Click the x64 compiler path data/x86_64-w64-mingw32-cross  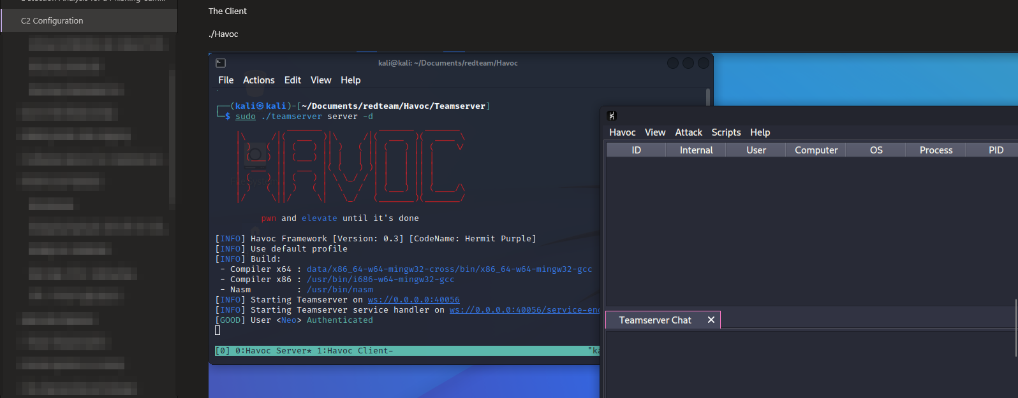tap(449, 269)
